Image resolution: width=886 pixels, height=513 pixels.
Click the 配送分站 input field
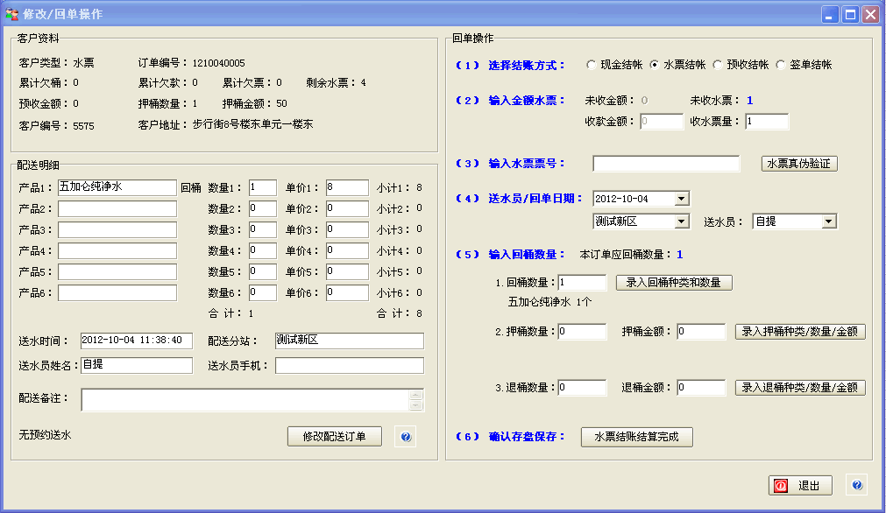pyautogui.click(x=349, y=341)
